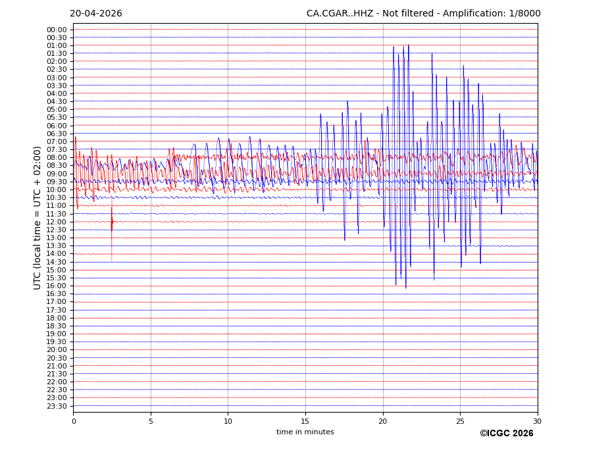Viewport: 610px width, 458px height.
Task: Select the 20:00 time row label
Action: click(57, 350)
